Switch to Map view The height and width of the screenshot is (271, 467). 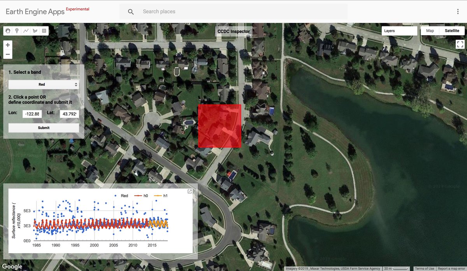(x=430, y=31)
